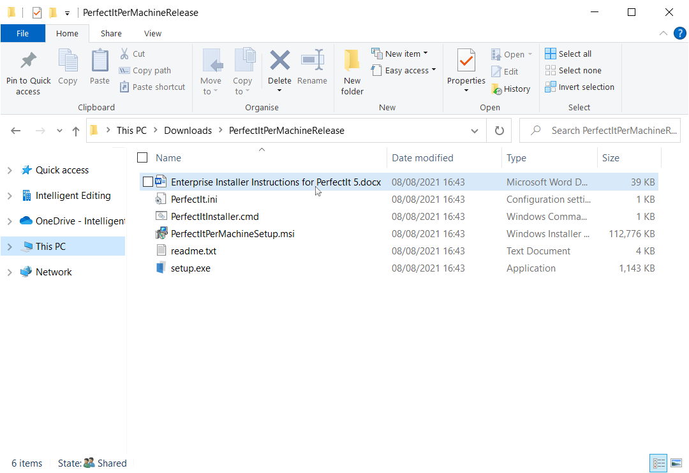Edit the selected file
This screenshot has width=689, height=473.
(505, 71)
